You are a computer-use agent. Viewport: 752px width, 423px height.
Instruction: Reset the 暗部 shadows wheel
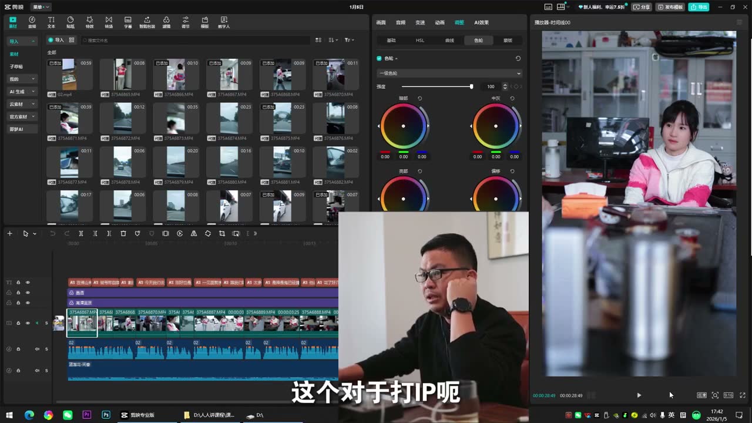(x=419, y=98)
